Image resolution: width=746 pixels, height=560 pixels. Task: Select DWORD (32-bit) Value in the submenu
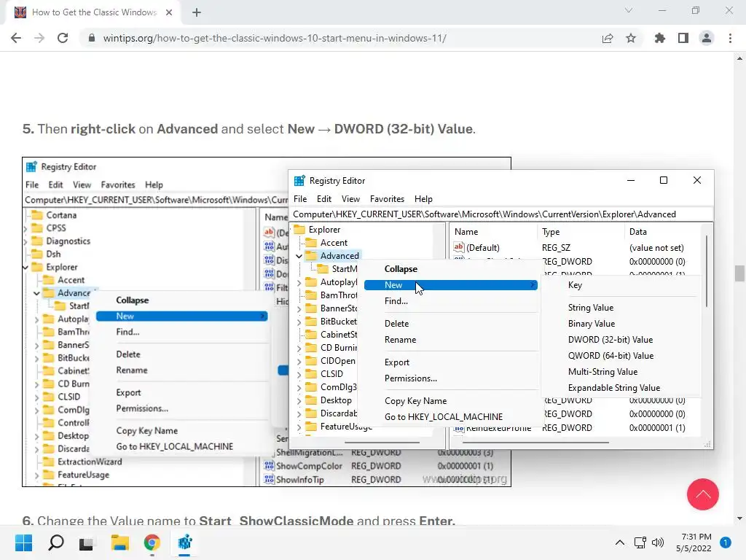(610, 340)
